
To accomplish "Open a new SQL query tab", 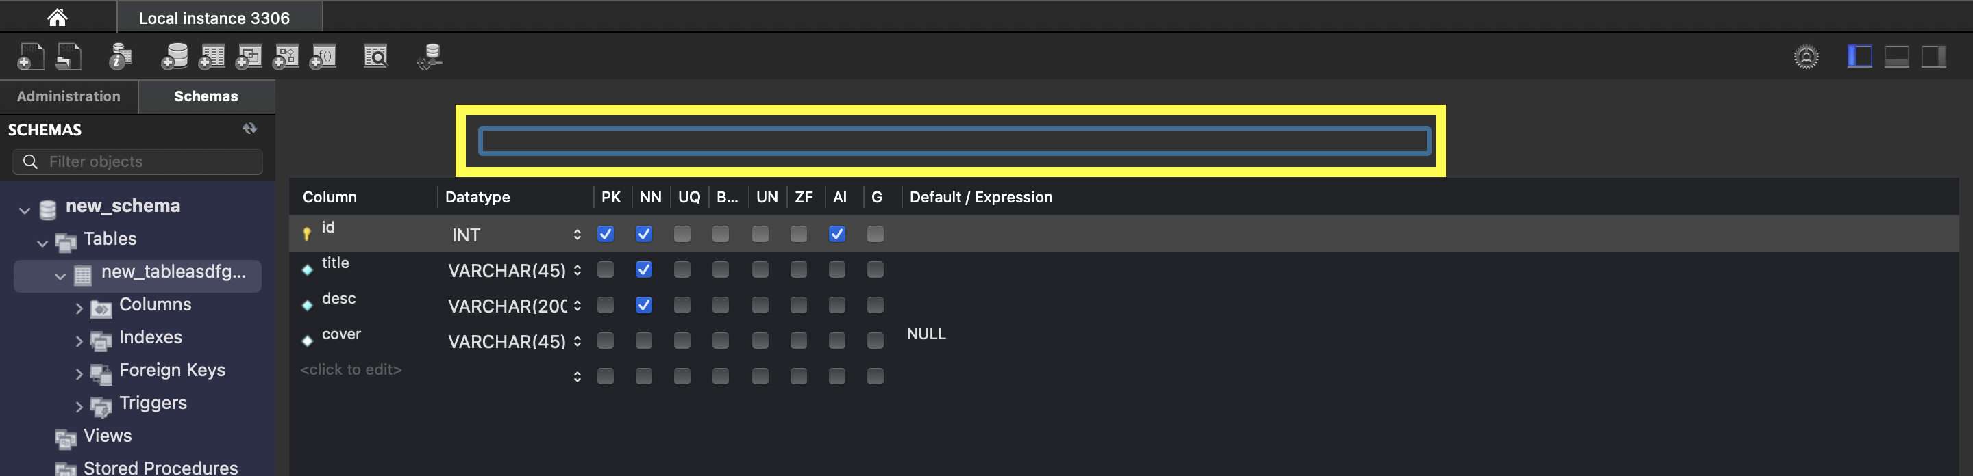I will pyautogui.click(x=31, y=57).
